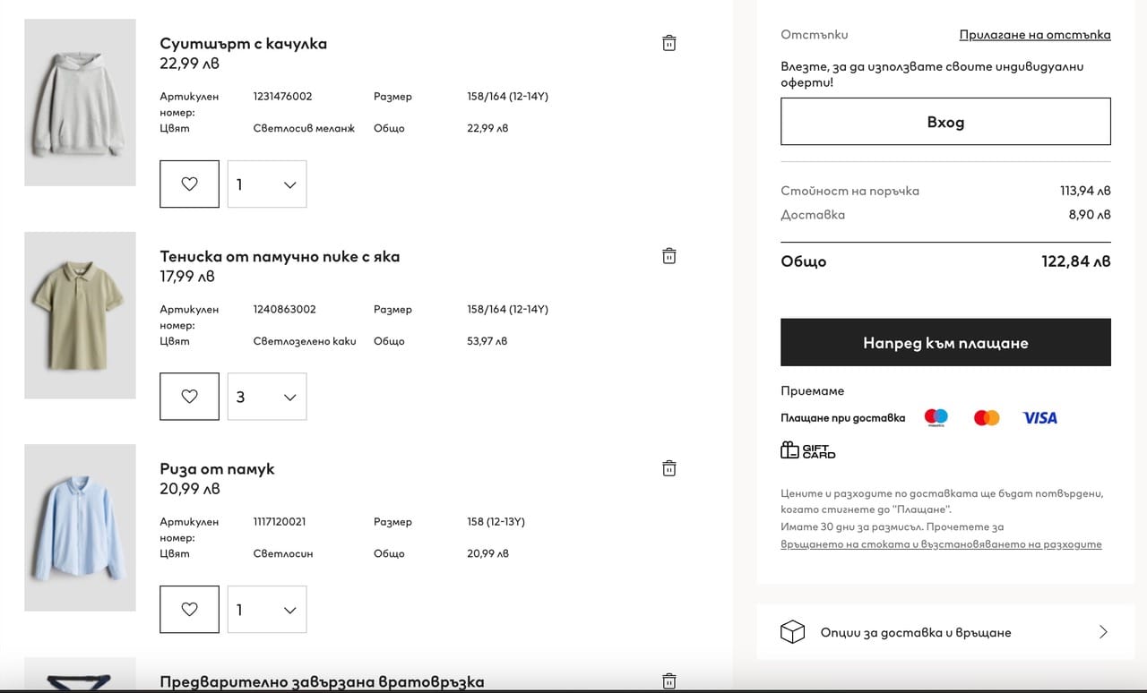Viewport: 1147px width, 693px height.
Task: Click the VISA payment logo
Action: pyautogui.click(x=1039, y=417)
